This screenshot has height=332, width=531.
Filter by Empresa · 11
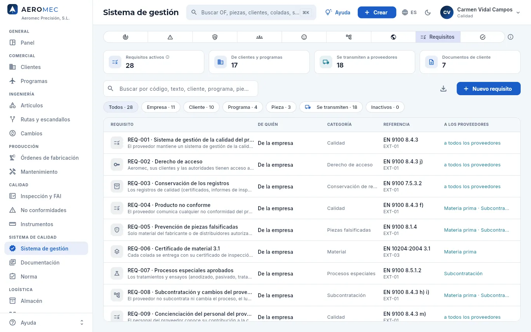pyautogui.click(x=161, y=107)
